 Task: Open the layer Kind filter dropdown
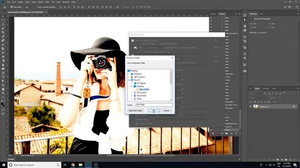click(256, 93)
